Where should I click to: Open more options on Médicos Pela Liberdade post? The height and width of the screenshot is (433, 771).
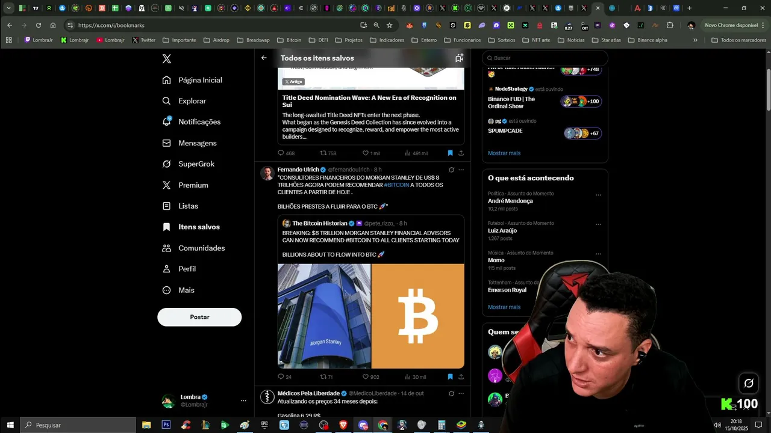(461, 393)
